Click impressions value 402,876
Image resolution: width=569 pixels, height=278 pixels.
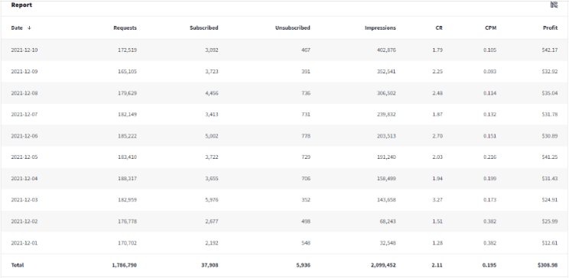(x=386, y=50)
